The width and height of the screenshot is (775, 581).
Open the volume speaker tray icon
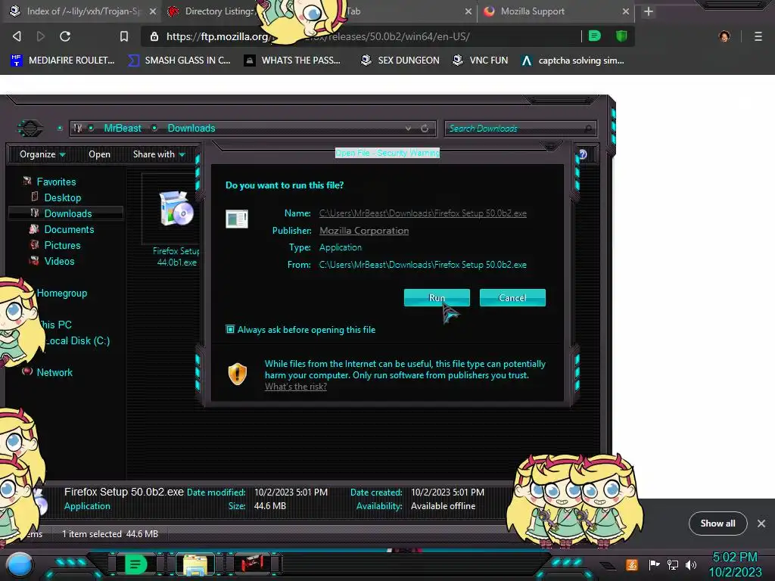point(691,564)
